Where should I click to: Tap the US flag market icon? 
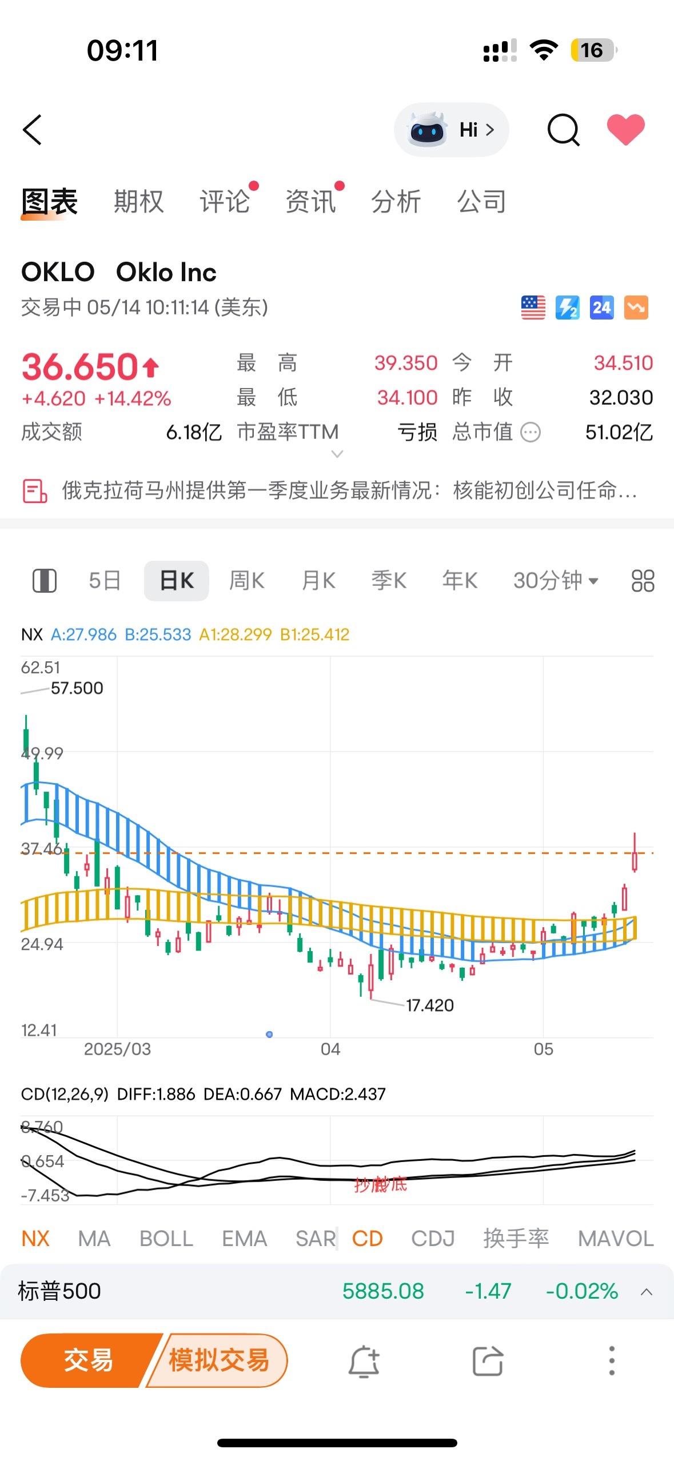tap(533, 308)
